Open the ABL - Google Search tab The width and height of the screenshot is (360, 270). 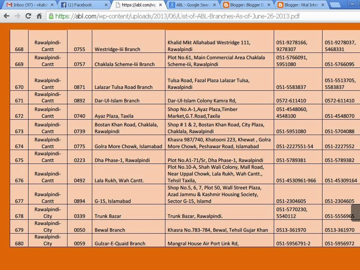point(192,5)
